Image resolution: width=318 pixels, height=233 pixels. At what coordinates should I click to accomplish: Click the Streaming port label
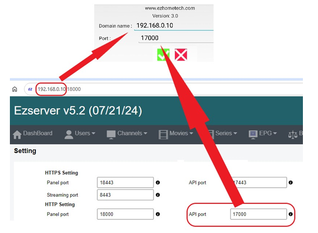pyautogui.click(x=62, y=195)
